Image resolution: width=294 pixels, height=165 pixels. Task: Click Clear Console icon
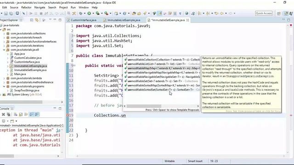tap(16, 114)
